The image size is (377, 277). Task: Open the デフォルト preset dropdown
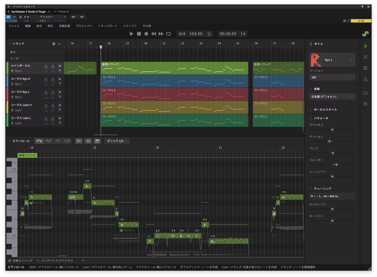point(49,17)
